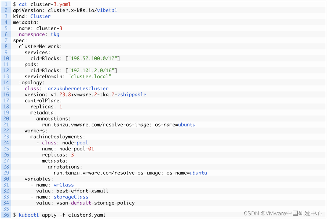
Task: Click the 'controlPlane:' key
Action: pos(43,101)
